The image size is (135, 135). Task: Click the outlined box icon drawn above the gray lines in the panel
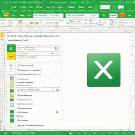tap(11, 66)
